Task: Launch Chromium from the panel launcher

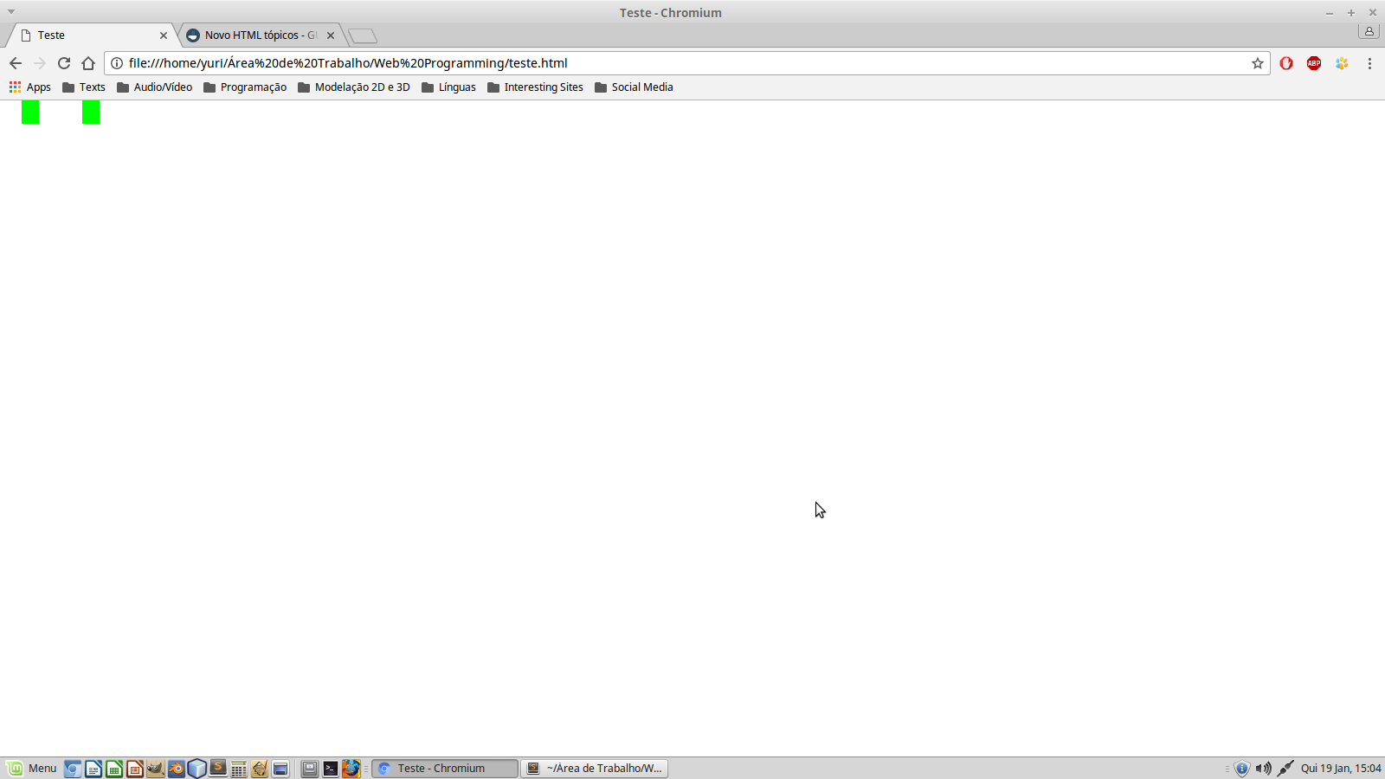Action: coord(73,769)
